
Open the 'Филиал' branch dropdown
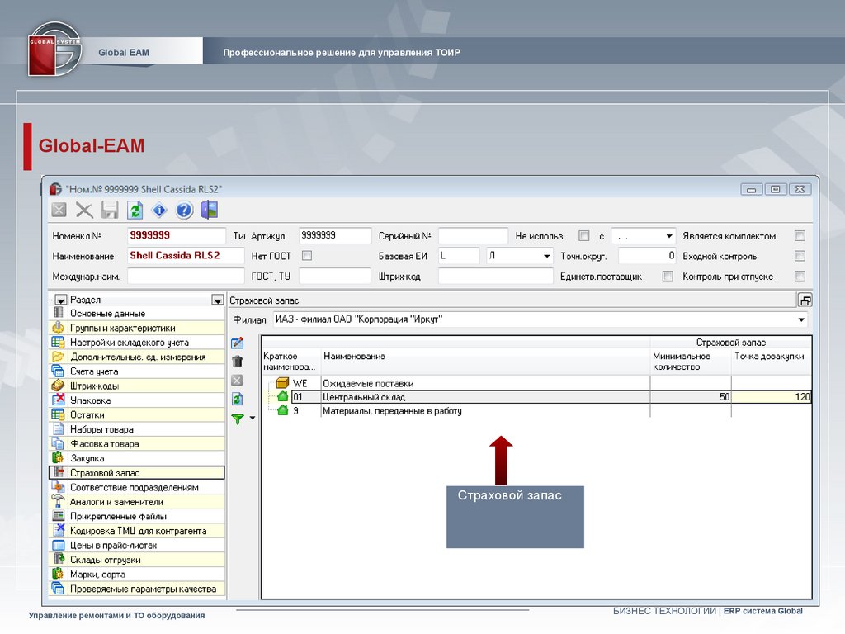(801, 319)
